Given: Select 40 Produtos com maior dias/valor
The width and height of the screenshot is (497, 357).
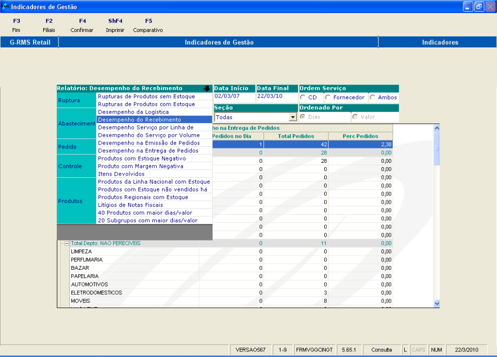Looking at the screenshot, I should click(145, 212).
